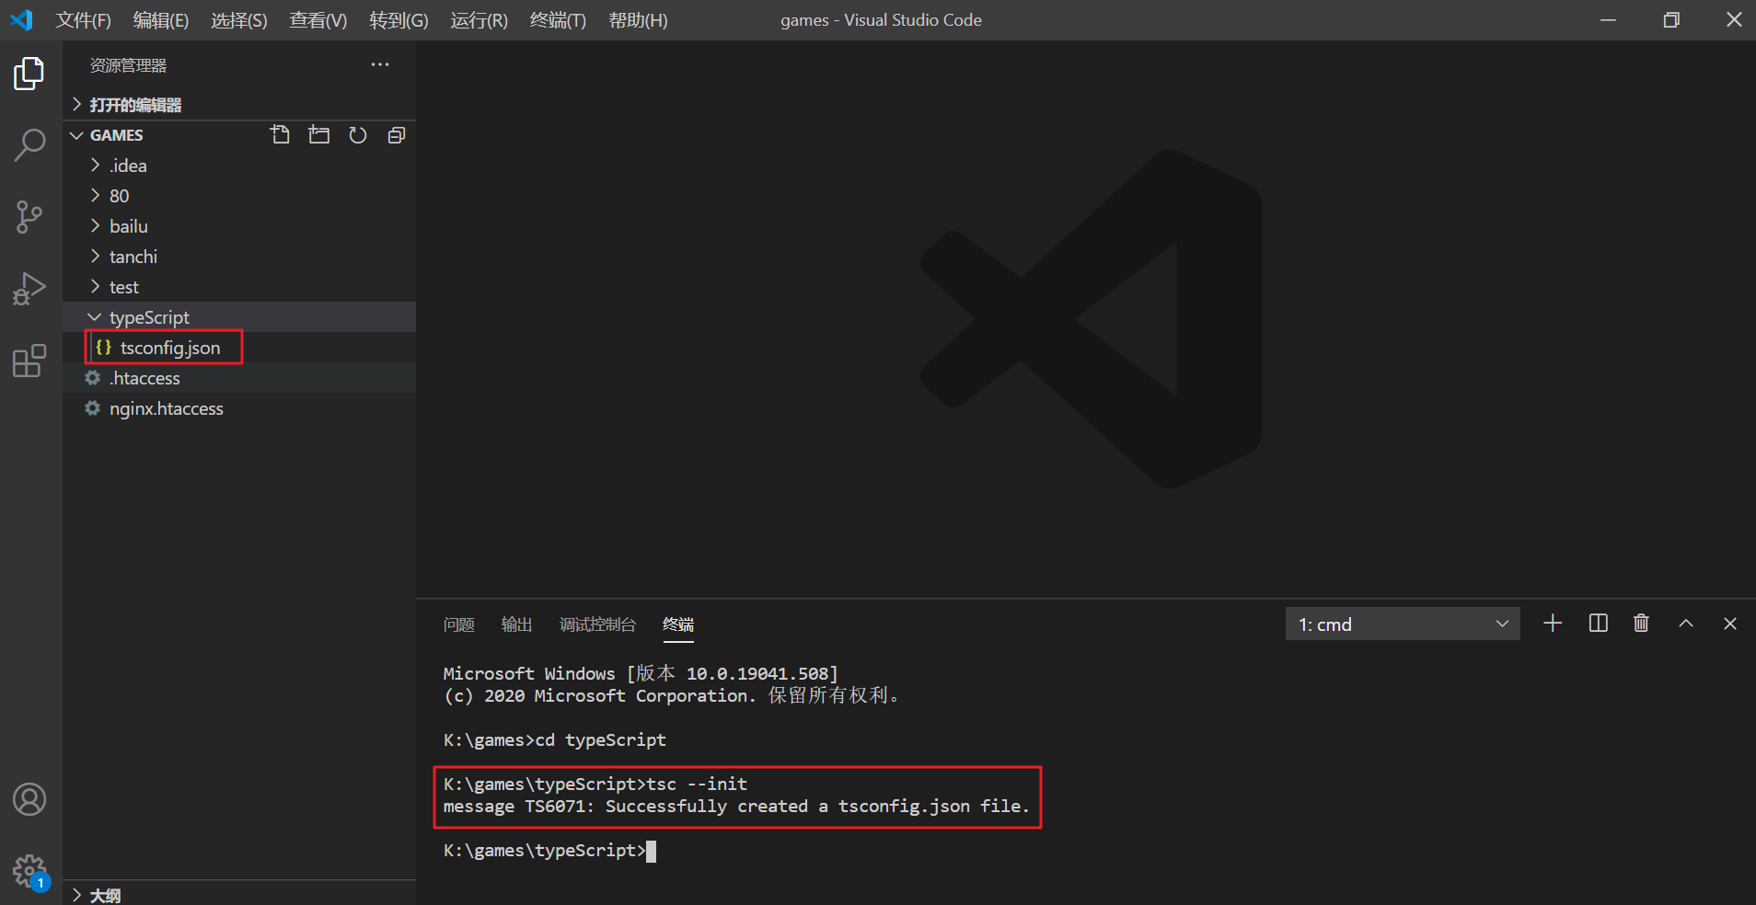Image resolution: width=1756 pixels, height=905 pixels.
Task: Open the Search sidebar icon
Action: (x=30, y=145)
